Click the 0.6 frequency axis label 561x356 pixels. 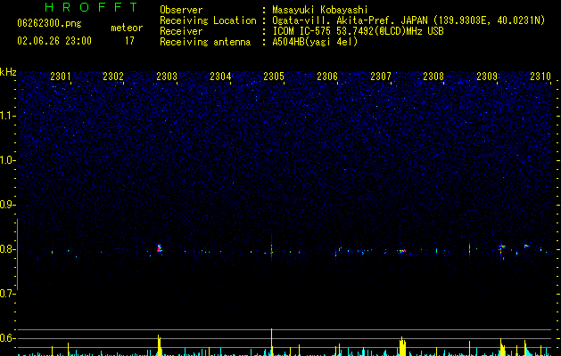click(7, 338)
